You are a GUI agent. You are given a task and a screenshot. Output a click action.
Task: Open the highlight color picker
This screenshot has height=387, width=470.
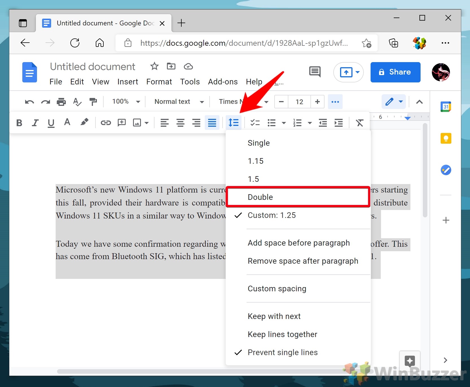(x=84, y=122)
